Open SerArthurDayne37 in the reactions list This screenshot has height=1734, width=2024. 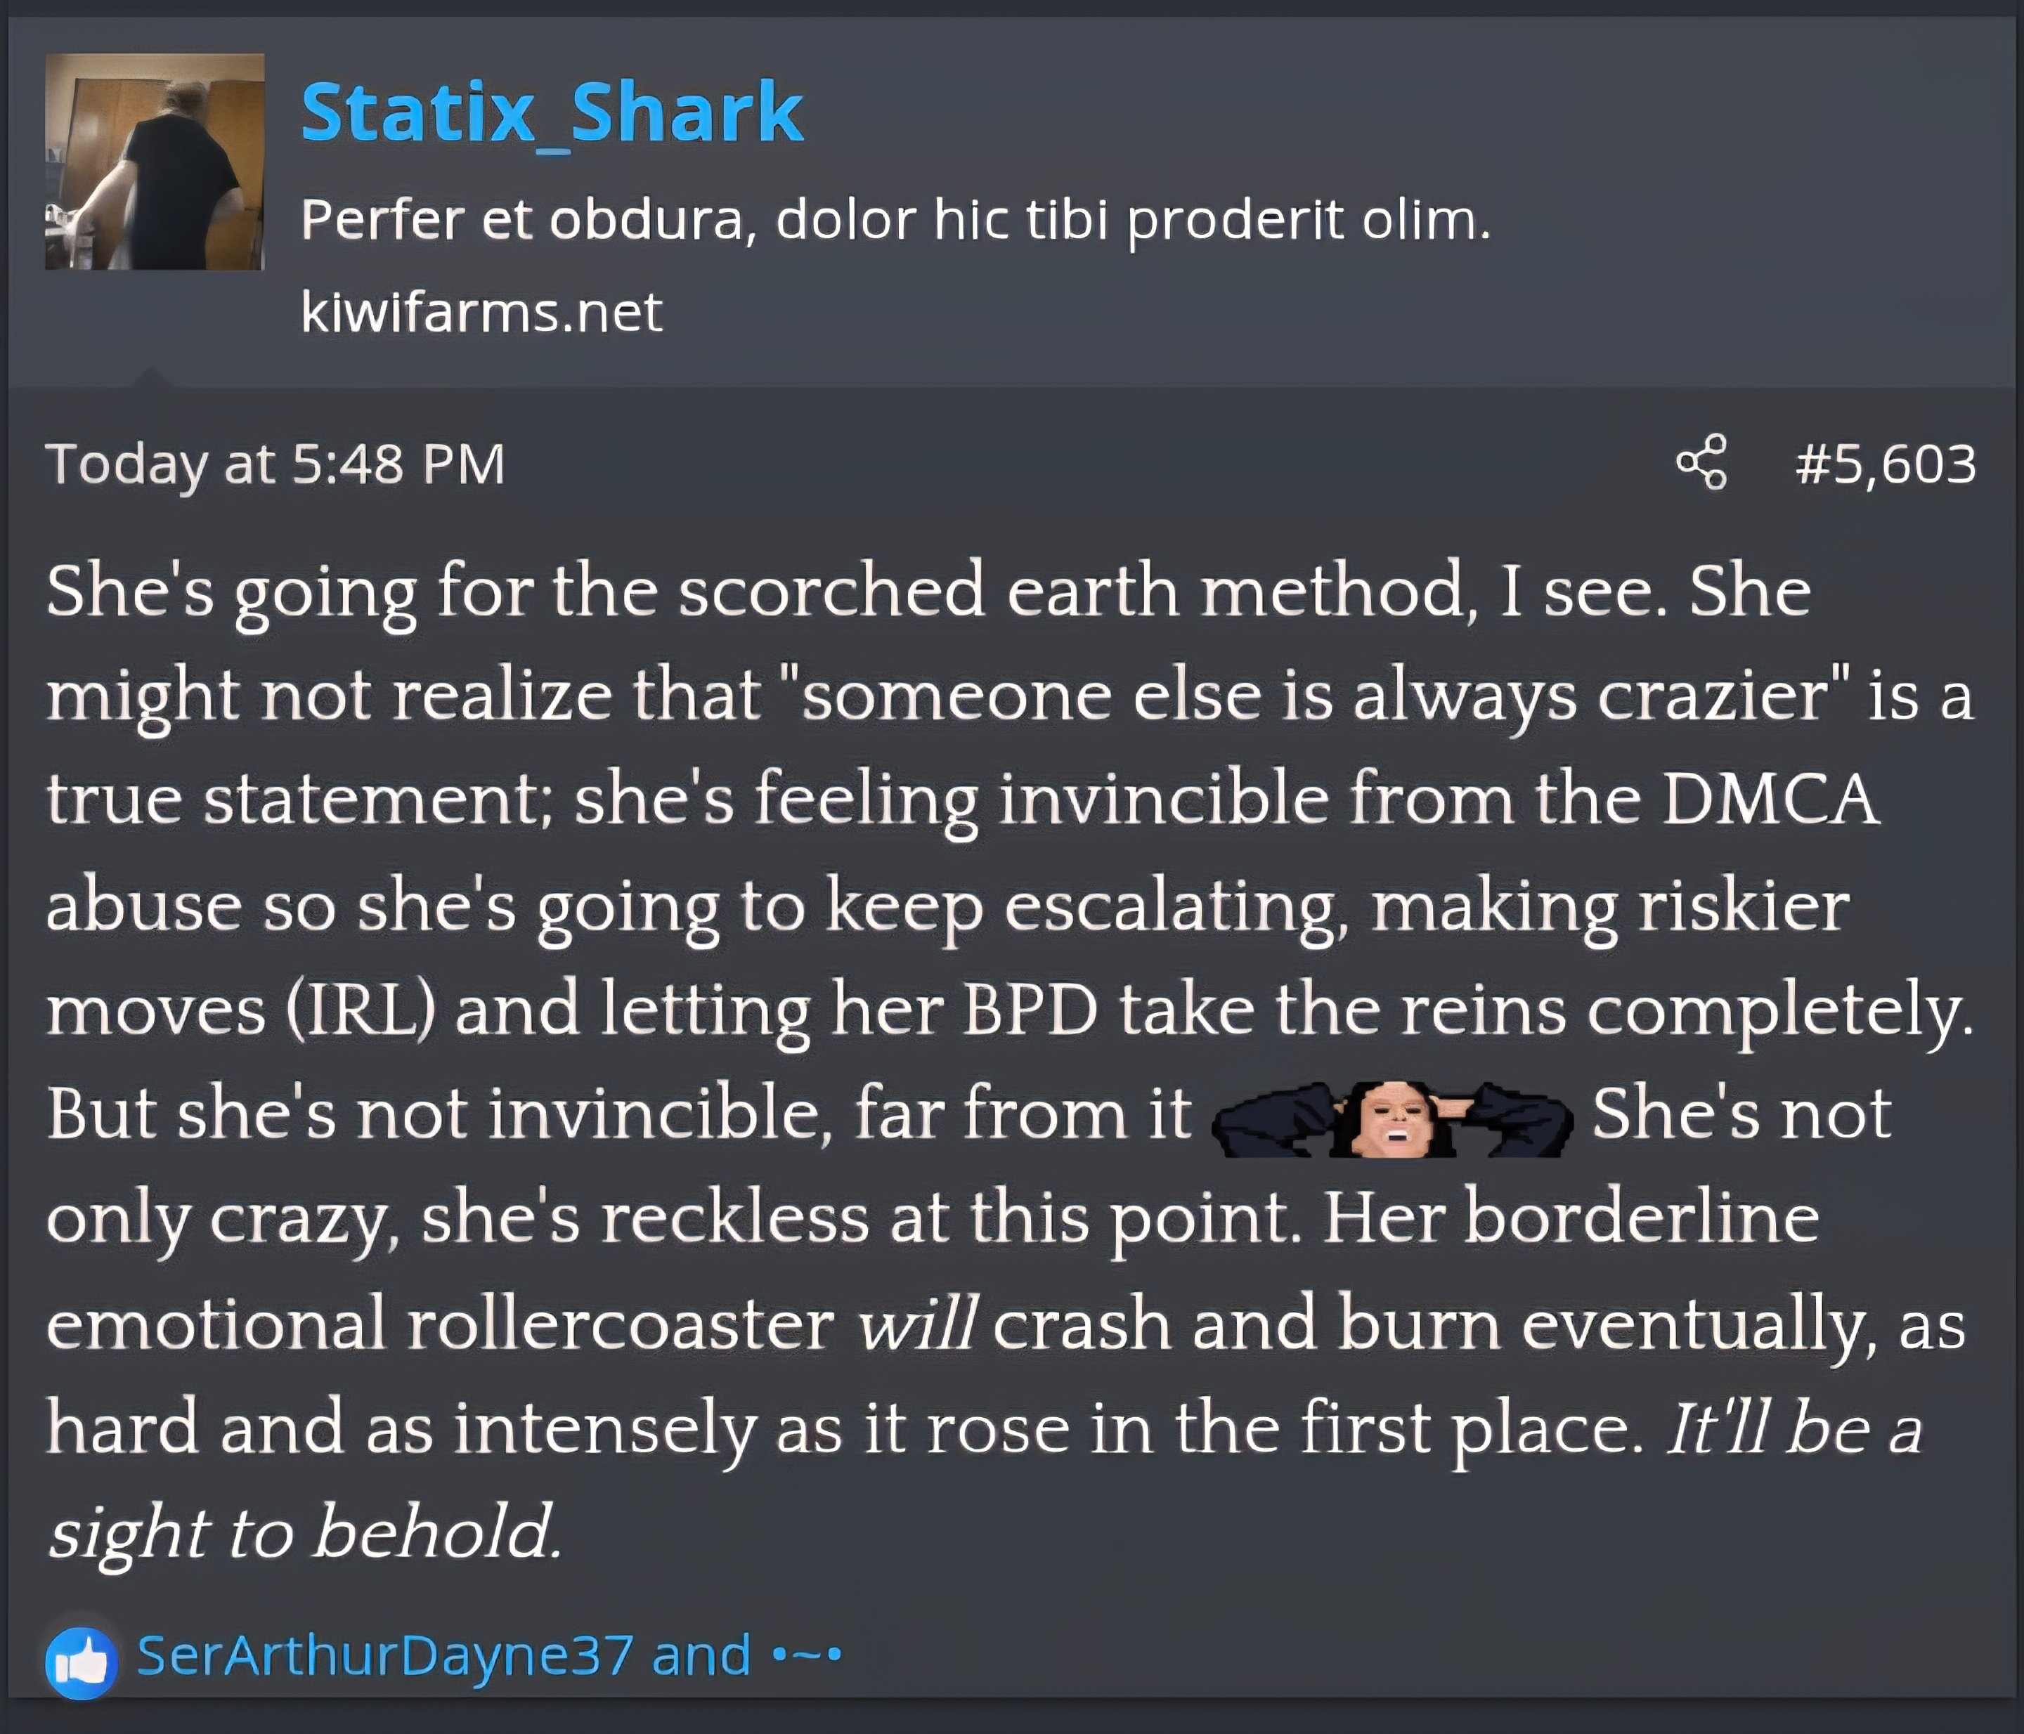(385, 1656)
